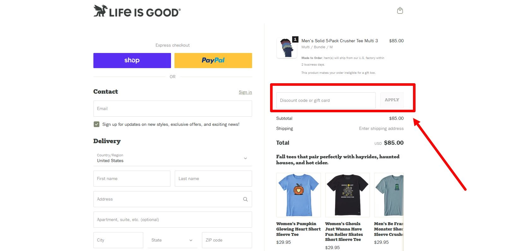Click the Life is Good logo
This screenshot has height=251, width=531.
[x=137, y=11]
